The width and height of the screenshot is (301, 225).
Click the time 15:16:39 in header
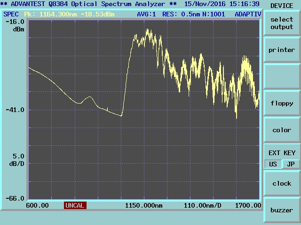coord(245,4)
